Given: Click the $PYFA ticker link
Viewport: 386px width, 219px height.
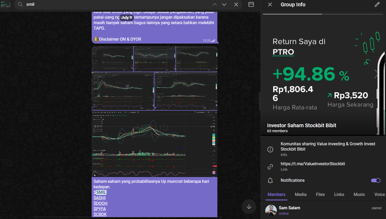Looking at the screenshot, I should pos(100,209).
